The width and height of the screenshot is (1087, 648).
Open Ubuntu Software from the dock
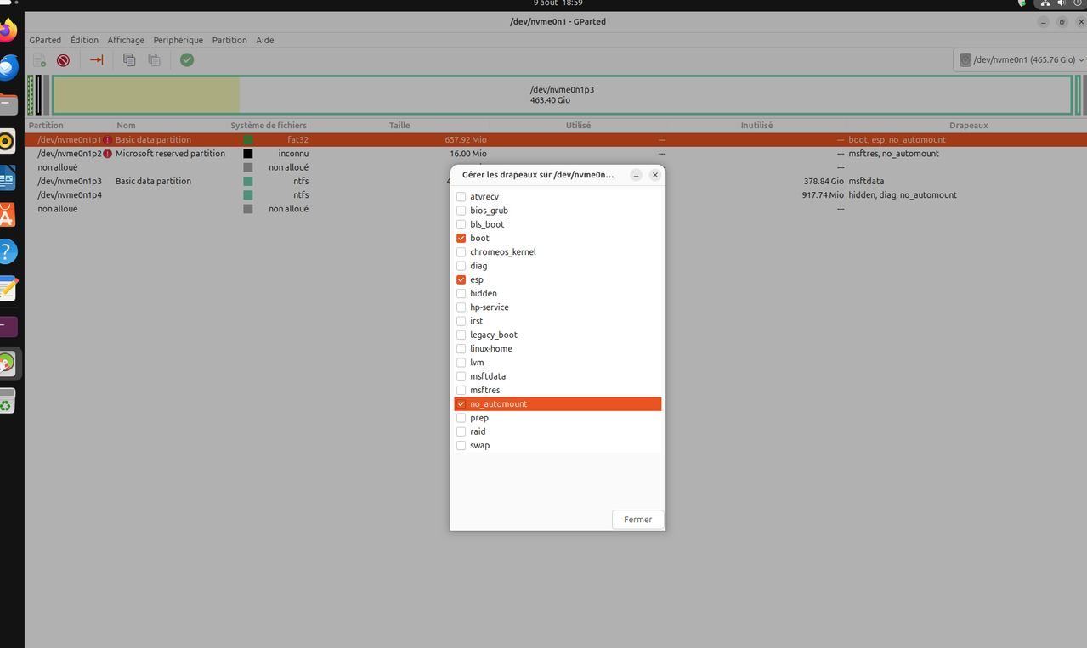click(7, 215)
